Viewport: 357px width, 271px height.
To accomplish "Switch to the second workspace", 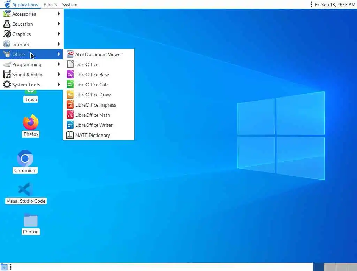I will tap(329, 267).
